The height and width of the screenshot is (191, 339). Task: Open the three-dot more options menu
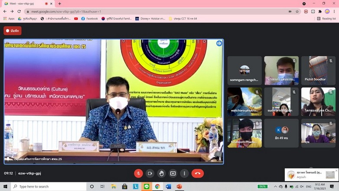(x=184, y=173)
